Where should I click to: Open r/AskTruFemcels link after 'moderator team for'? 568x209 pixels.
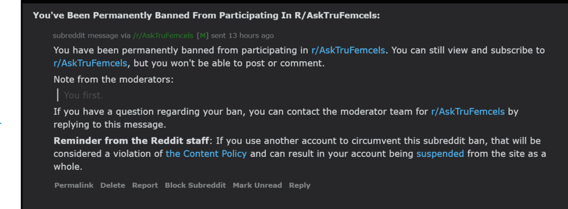(467, 111)
